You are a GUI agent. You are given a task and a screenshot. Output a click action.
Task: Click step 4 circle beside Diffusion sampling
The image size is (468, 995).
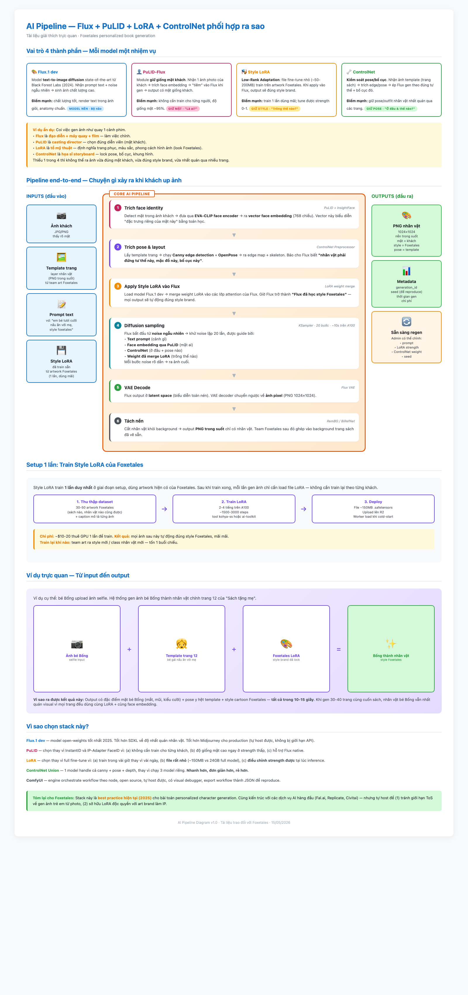[118, 325]
